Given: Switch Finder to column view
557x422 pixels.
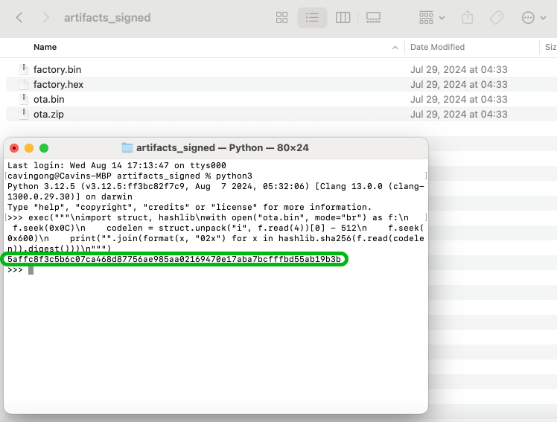Looking at the screenshot, I should coord(343,17).
